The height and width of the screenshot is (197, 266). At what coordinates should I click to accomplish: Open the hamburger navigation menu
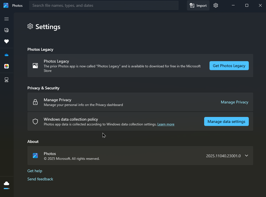point(6,19)
